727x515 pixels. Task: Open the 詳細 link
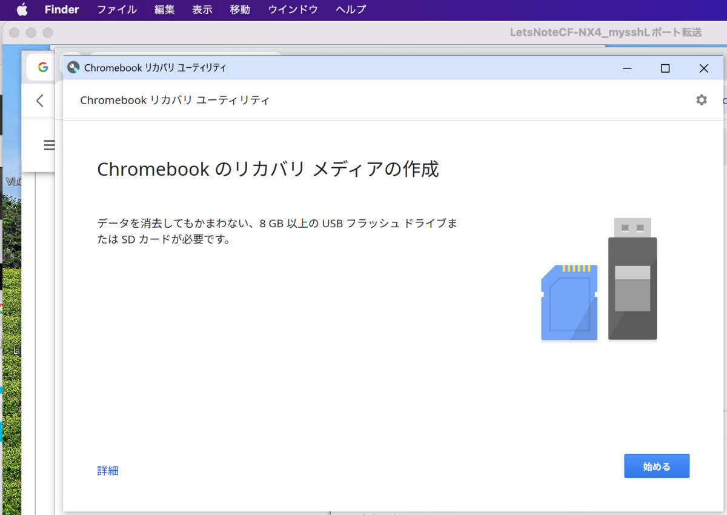pos(108,471)
